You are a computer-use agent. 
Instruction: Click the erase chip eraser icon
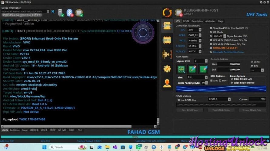[x=203, y=69]
